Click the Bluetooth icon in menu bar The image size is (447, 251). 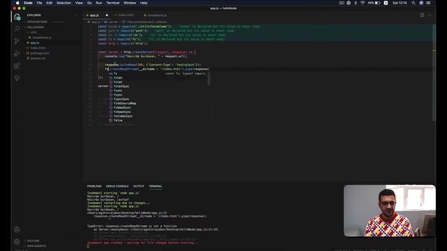(x=356, y=3)
